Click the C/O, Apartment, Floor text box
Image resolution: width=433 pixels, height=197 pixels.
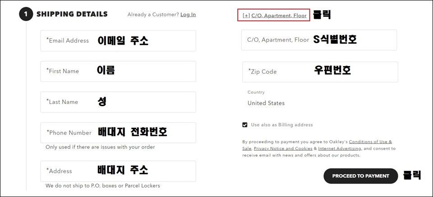tap(319, 40)
